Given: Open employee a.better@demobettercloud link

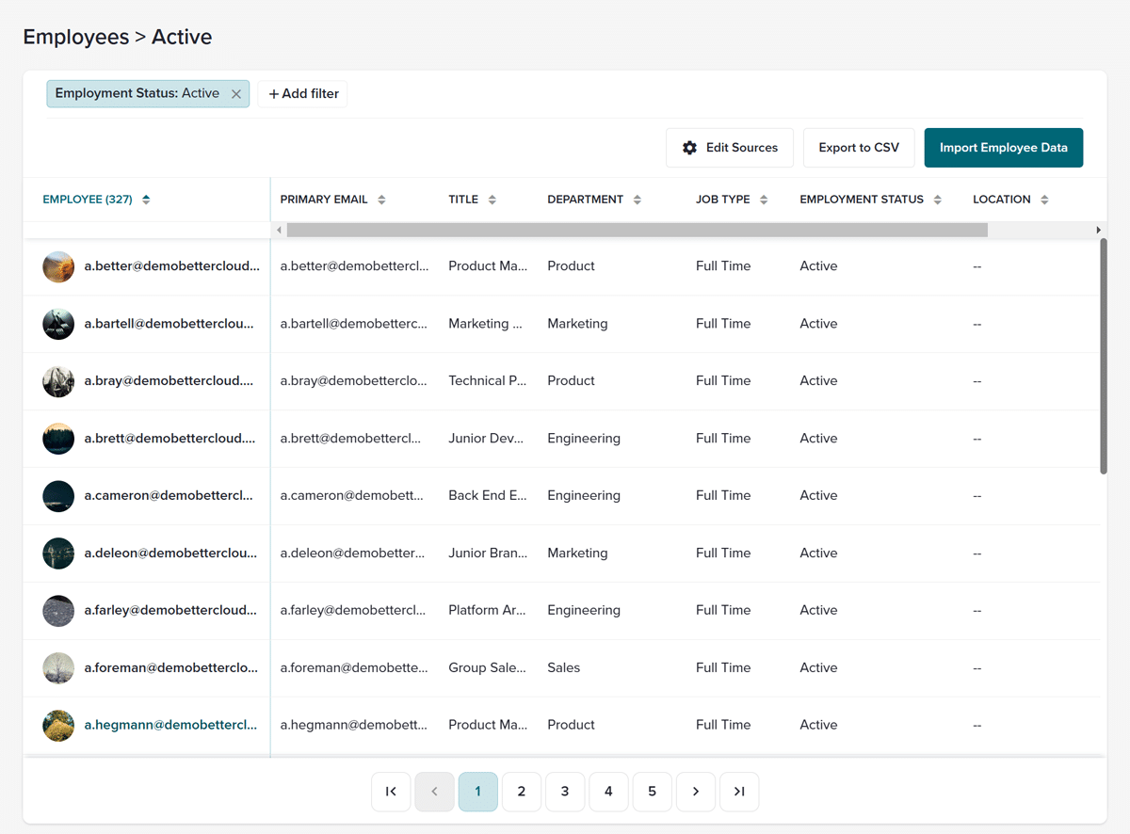Looking at the screenshot, I should [x=172, y=266].
